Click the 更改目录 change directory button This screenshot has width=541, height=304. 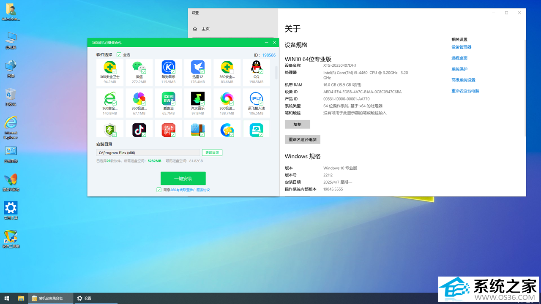point(212,152)
